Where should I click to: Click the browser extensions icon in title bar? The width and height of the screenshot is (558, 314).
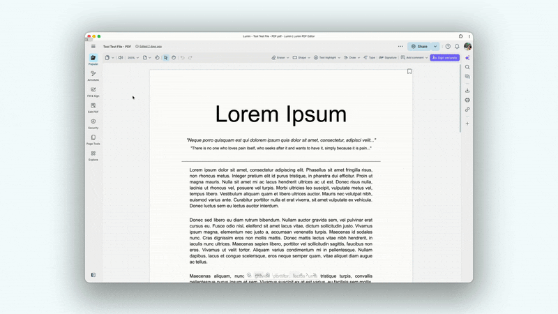pos(461,36)
